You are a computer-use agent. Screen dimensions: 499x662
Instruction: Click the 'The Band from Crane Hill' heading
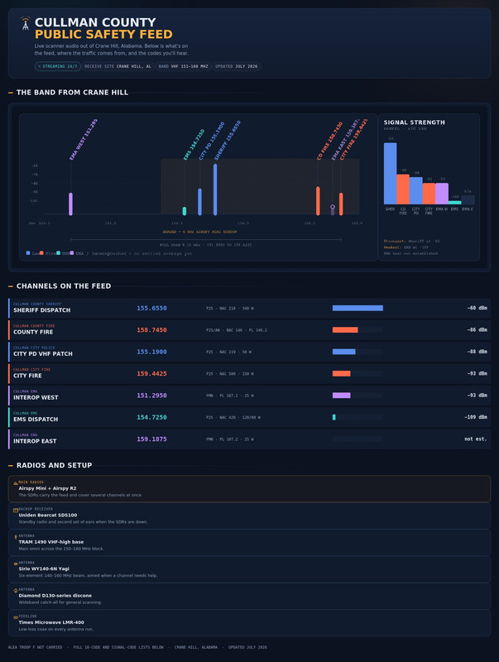pyautogui.click(x=72, y=93)
